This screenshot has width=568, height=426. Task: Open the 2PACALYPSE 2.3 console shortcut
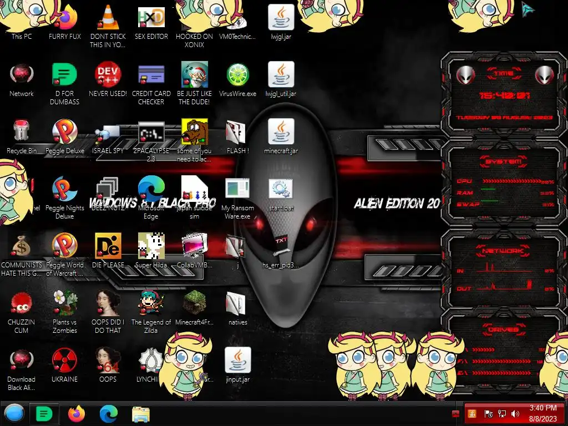coord(151,141)
